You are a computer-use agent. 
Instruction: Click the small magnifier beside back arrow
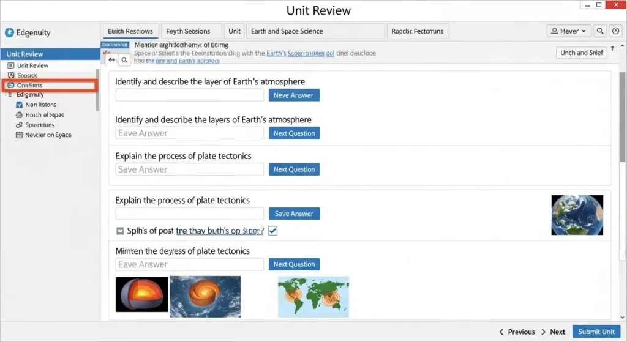(x=124, y=60)
